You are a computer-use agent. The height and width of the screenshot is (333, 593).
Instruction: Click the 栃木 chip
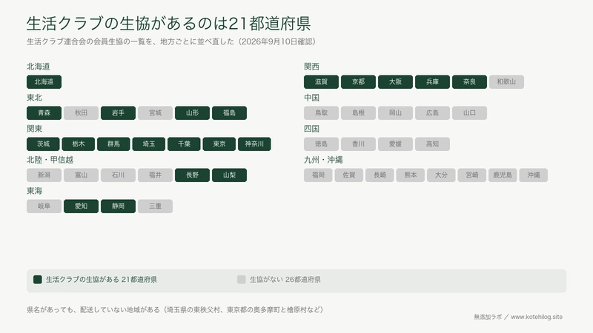coord(79,144)
